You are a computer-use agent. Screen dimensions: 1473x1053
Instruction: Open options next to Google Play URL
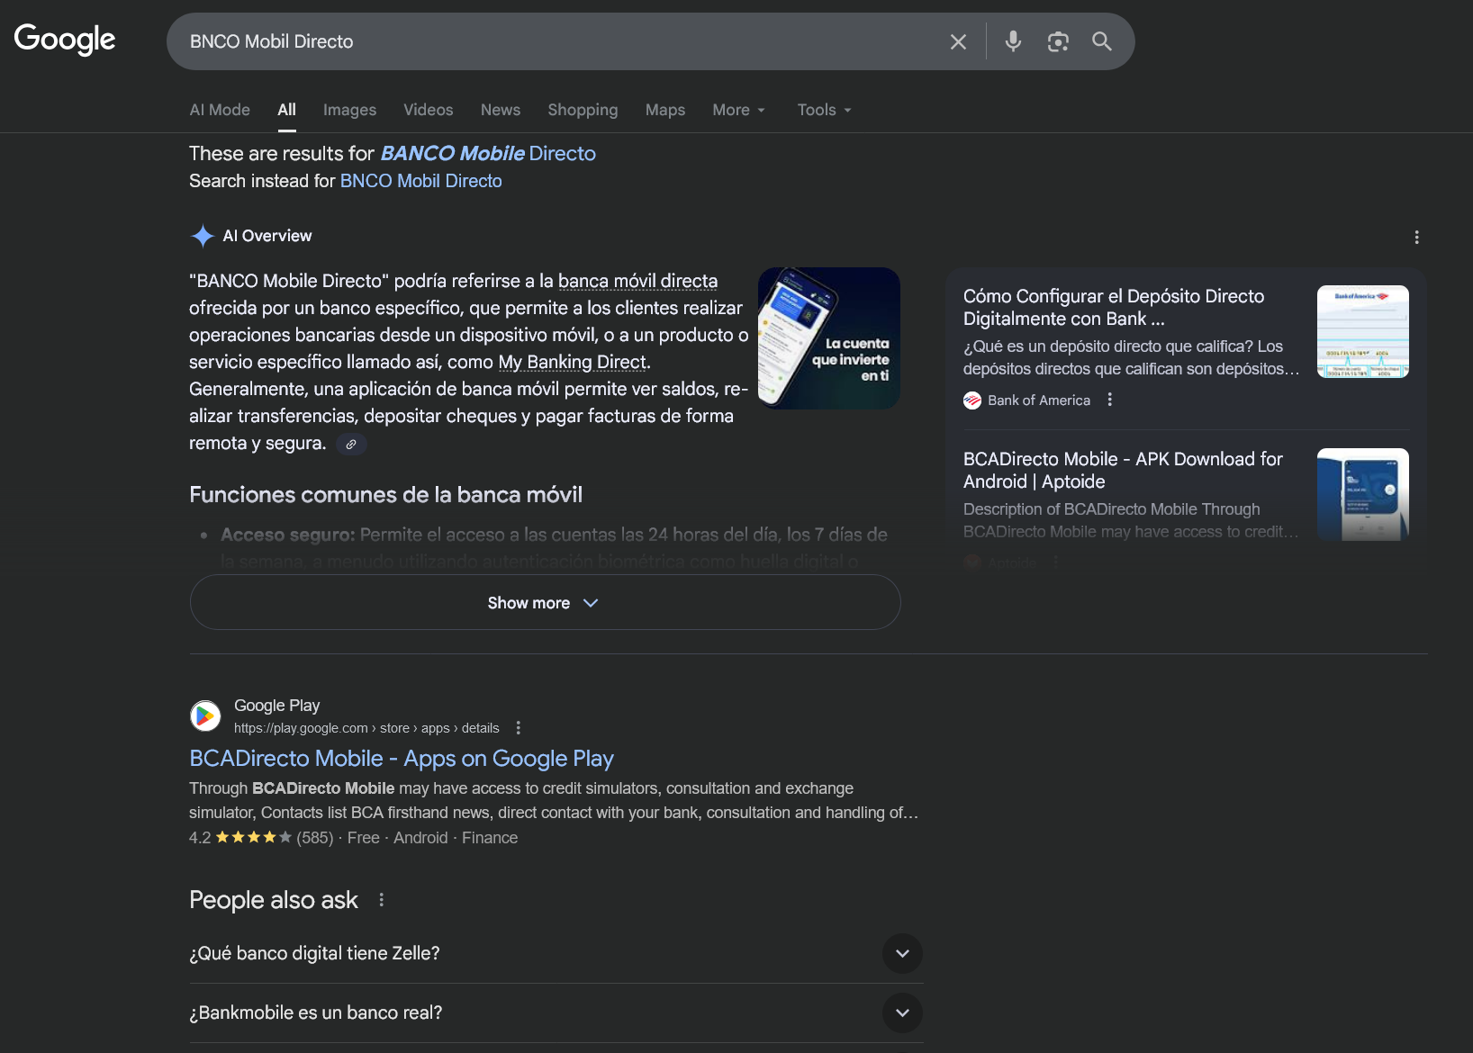point(519,728)
